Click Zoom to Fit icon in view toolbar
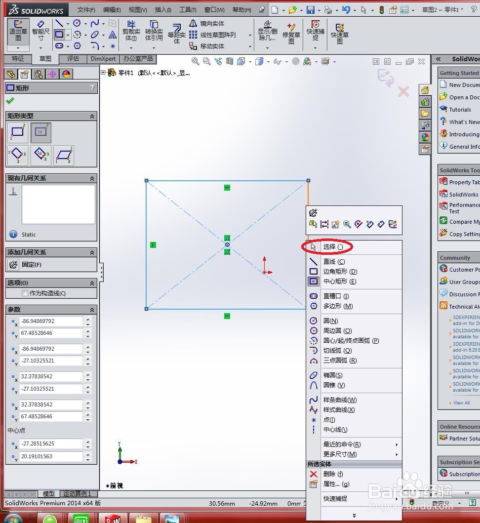The image size is (480, 523). point(195,61)
